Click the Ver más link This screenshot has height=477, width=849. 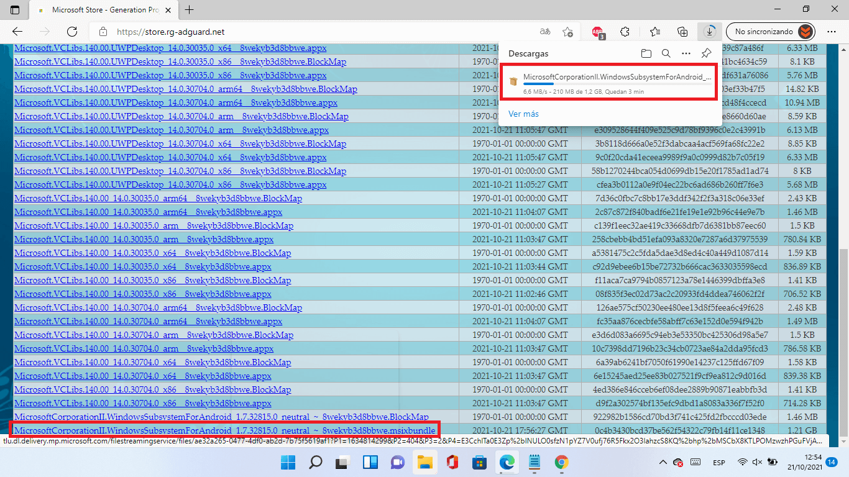[523, 114]
